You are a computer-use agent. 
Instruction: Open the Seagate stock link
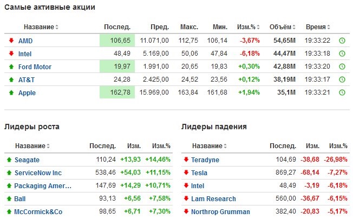(27, 160)
